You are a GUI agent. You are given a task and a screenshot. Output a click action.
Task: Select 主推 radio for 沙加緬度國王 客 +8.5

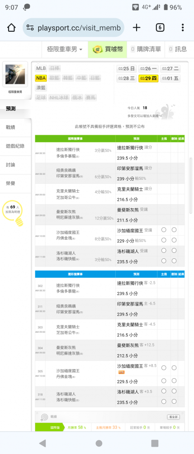click(x=164, y=368)
